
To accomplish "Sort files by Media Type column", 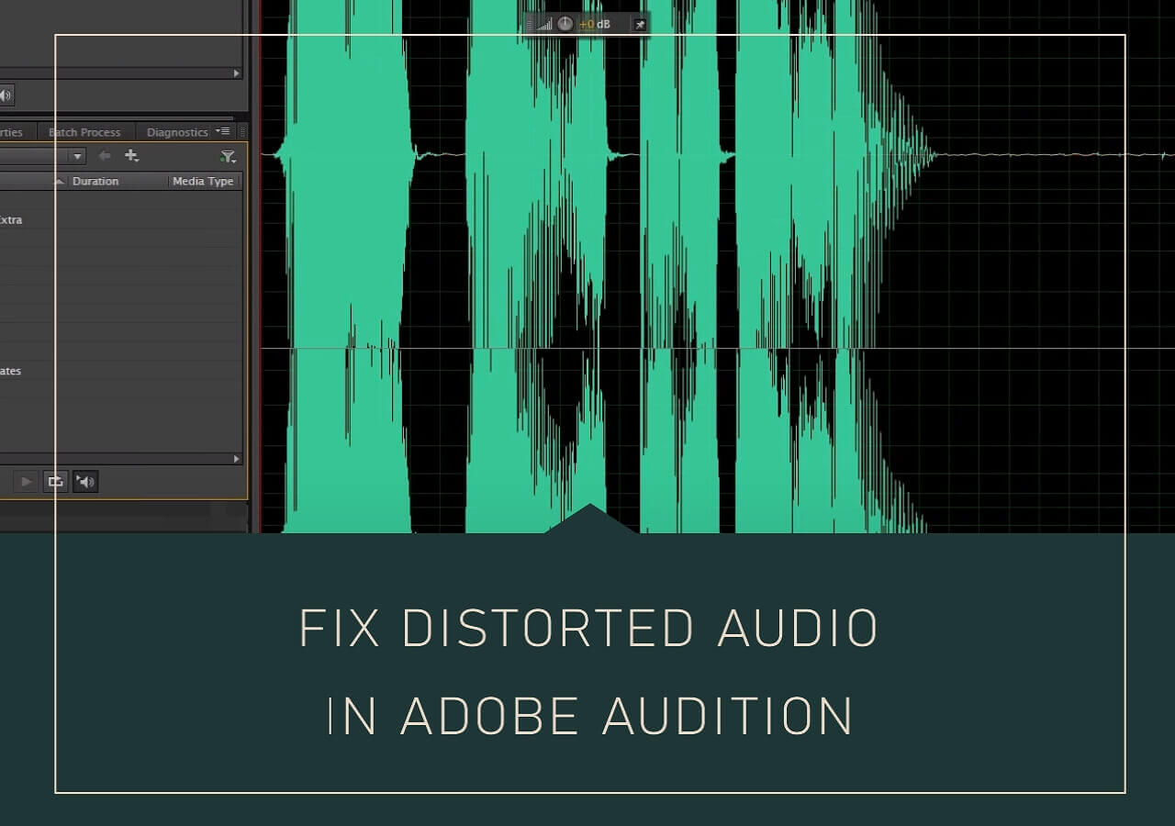I will [203, 182].
